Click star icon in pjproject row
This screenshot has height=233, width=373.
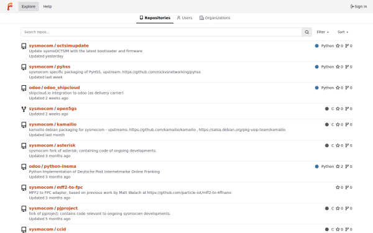(338, 208)
